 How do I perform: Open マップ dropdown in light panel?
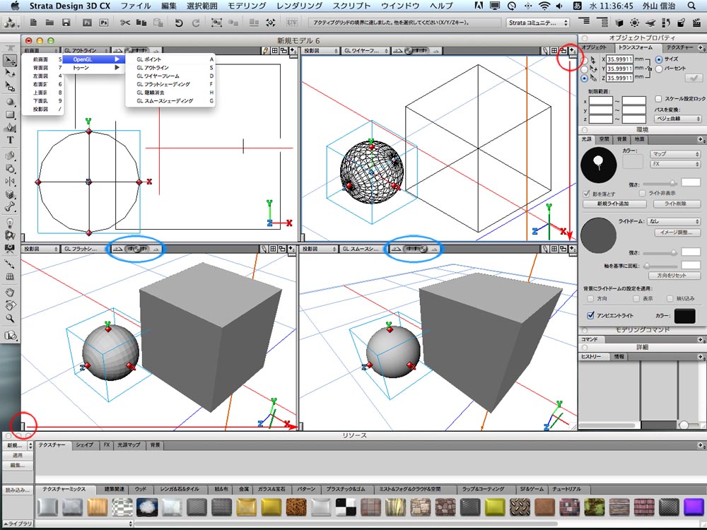click(x=675, y=153)
